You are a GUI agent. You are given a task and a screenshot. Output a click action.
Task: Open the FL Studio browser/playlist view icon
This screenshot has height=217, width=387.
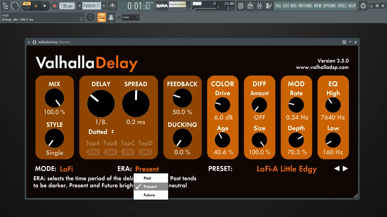tap(5, 5)
